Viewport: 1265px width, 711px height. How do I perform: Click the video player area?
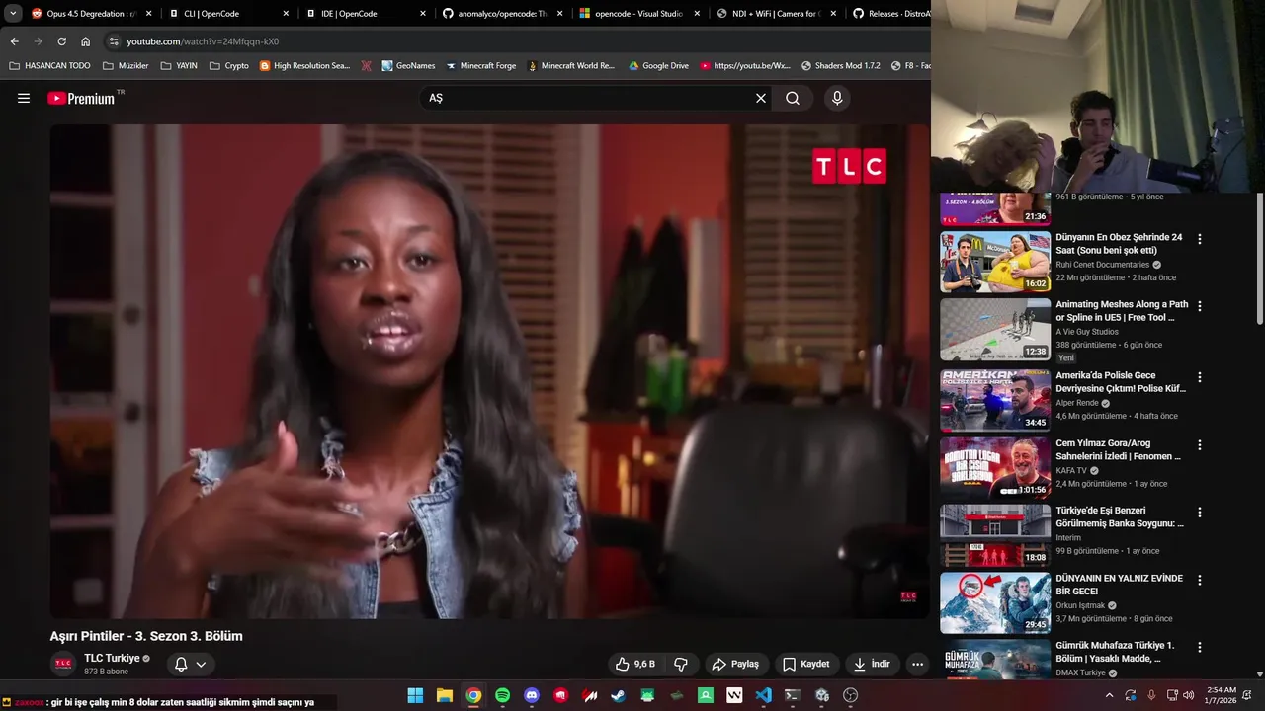(x=489, y=371)
